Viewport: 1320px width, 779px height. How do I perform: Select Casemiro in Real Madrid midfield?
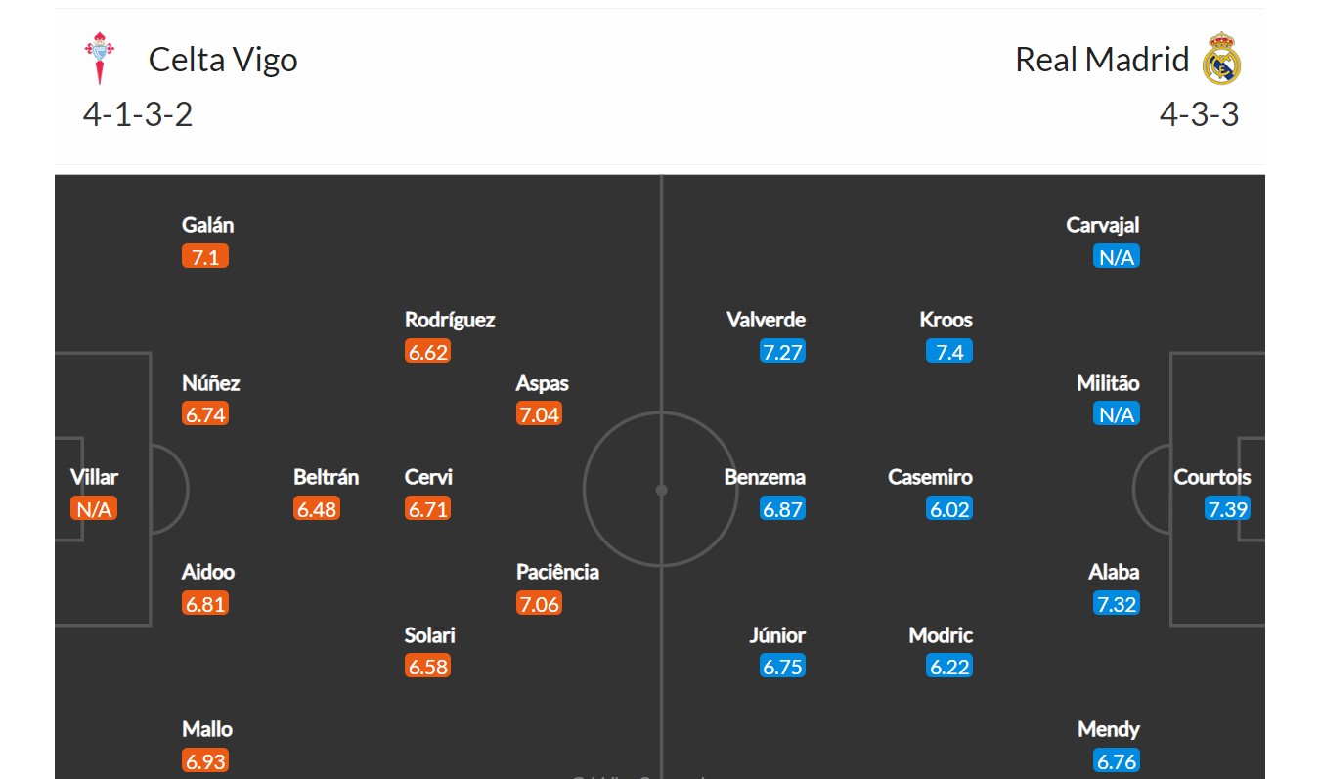pos(930,477)
